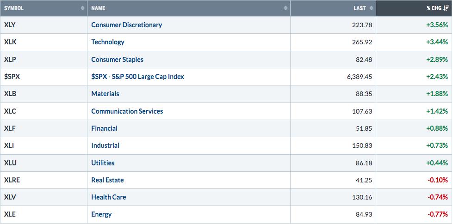Click the NAME column sort arrows icon
Viewport: 453px width, 224px height.
285,8
